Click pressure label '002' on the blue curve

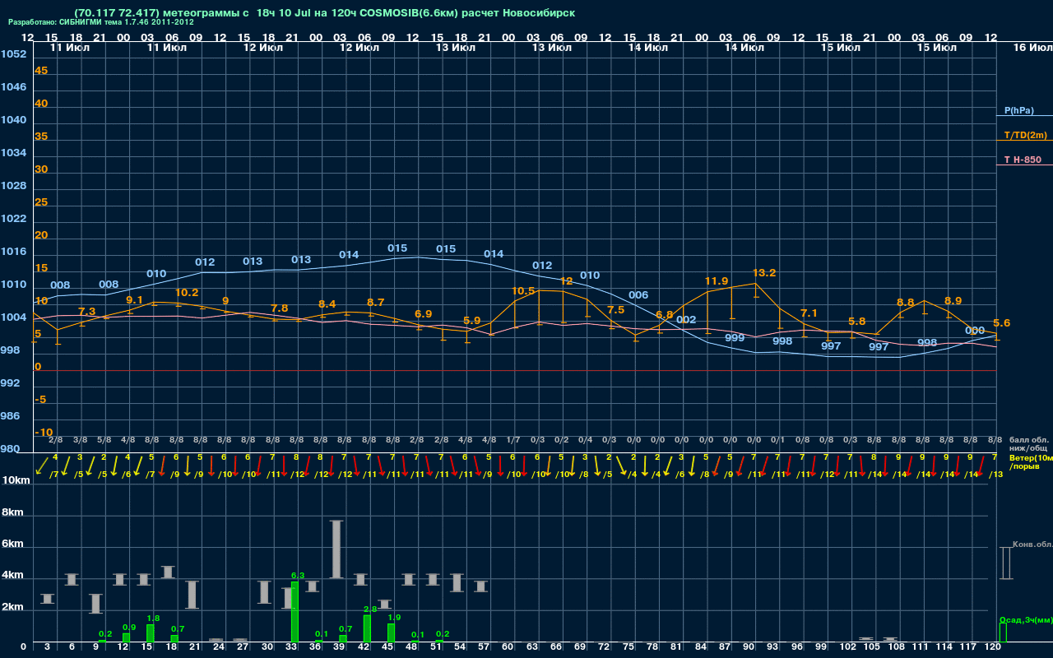(x=686, y=320)
